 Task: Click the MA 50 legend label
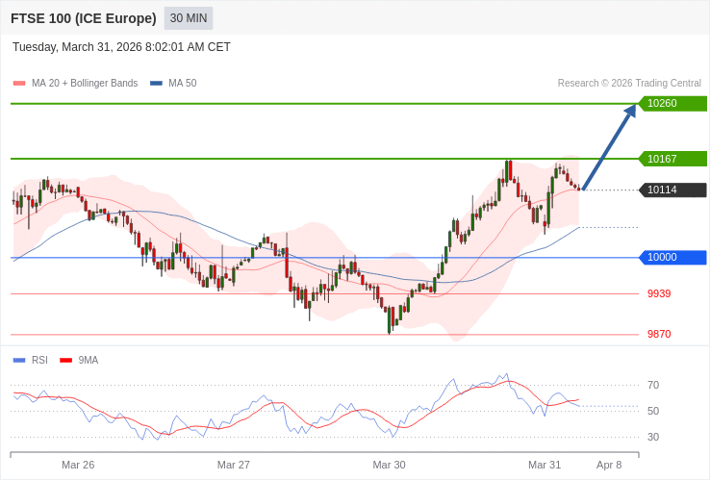tap(183, 84)
